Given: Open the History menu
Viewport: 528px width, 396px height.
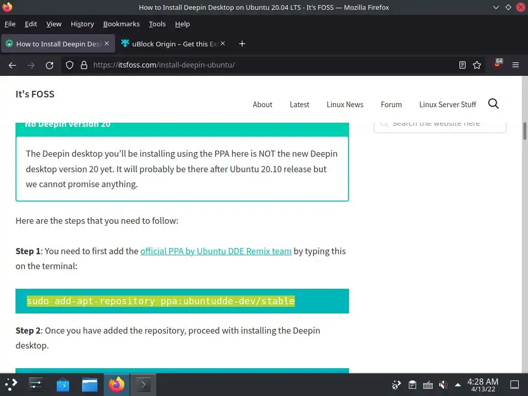Looking at the screenshot, I should pyautogui.click(x=82, y=24).
